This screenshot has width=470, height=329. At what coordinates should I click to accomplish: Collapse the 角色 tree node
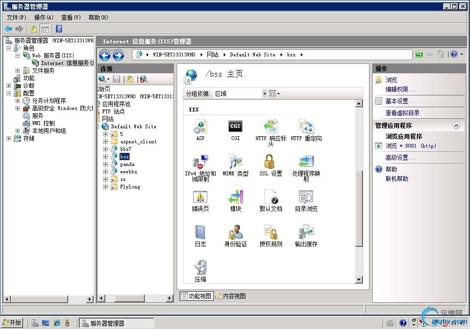[8, 48]
